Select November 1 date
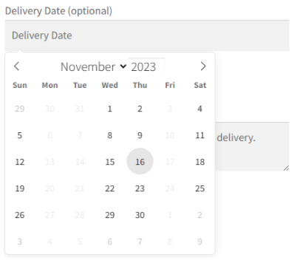This screenshot has height=266, width=297. coord(110,109)
